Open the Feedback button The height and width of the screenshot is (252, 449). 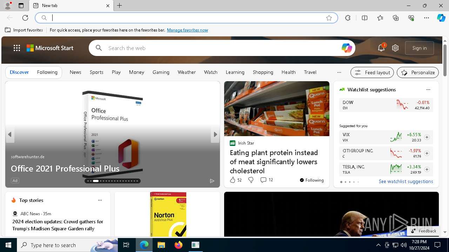[423, 231]
